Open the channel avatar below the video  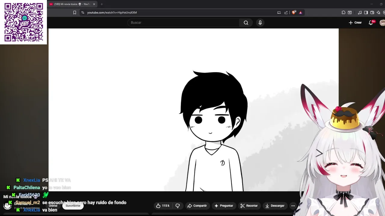pyautogui.click(x=7, y=205)
